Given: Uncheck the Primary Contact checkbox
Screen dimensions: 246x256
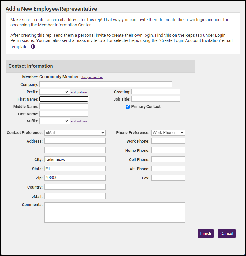Looking at the screenshot, I should pyautogui.click(x=128, y=107).
